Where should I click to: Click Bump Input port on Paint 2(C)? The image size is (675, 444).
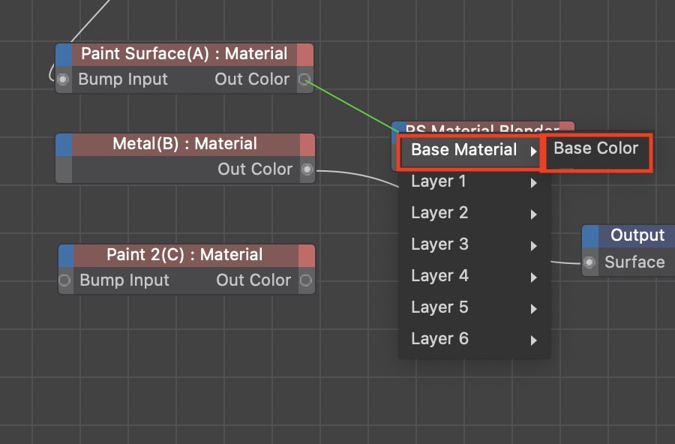[x=65, y=280]
